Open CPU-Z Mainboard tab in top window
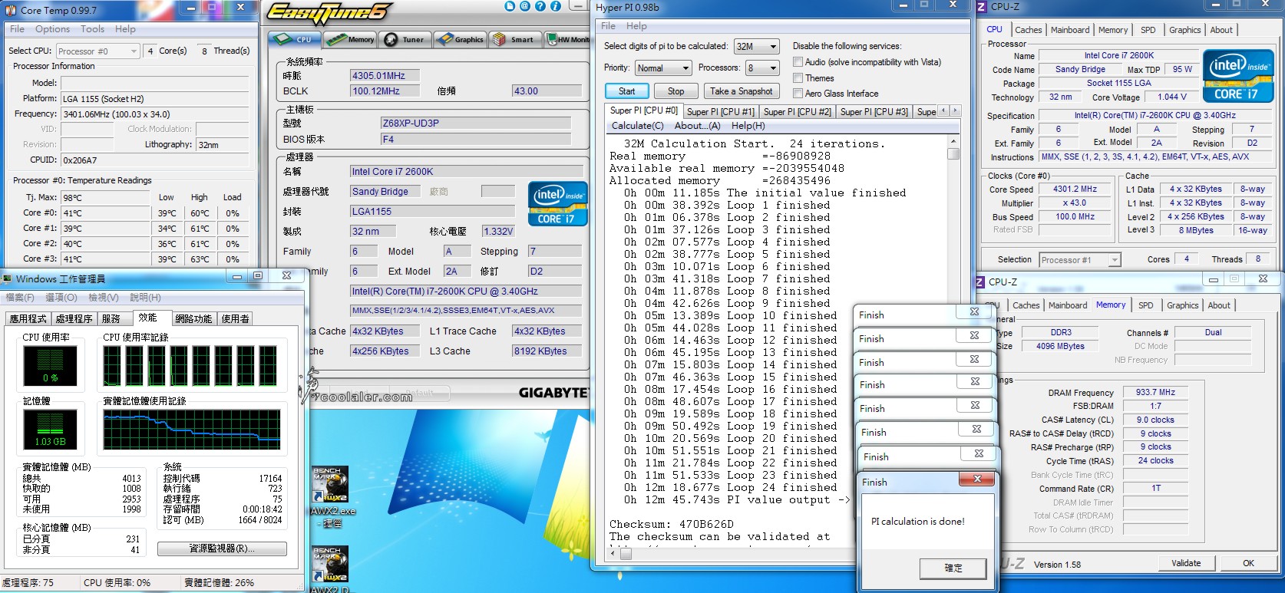 pos(1070,30)
